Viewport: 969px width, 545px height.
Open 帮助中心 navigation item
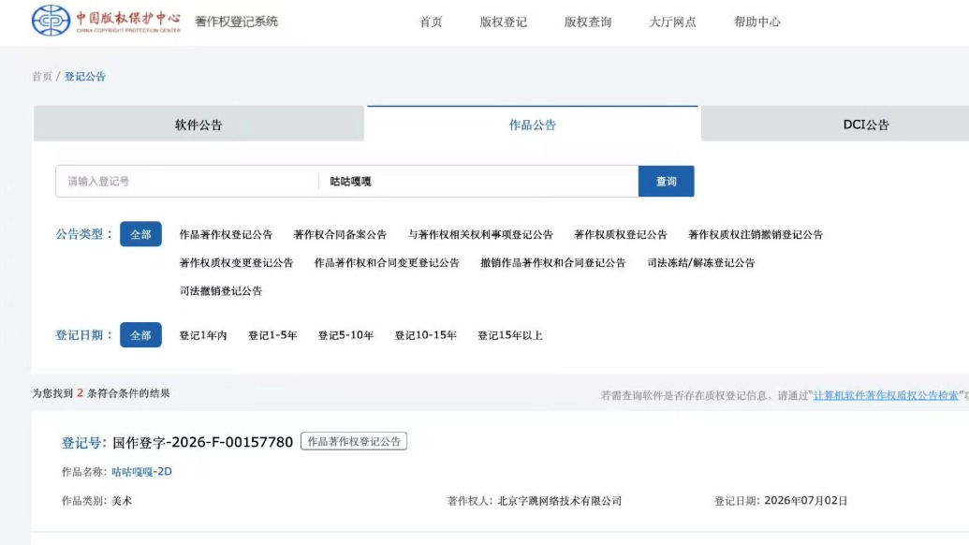point(757,22)
